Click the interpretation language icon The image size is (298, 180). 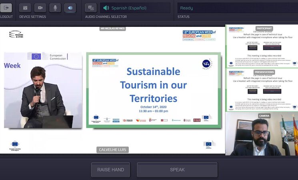coord(91,8)
